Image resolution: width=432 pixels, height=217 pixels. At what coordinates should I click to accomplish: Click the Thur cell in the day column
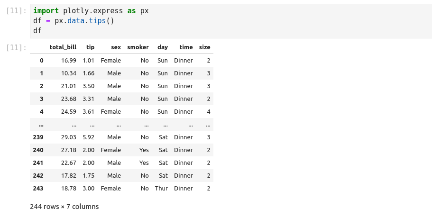point(161,189)
